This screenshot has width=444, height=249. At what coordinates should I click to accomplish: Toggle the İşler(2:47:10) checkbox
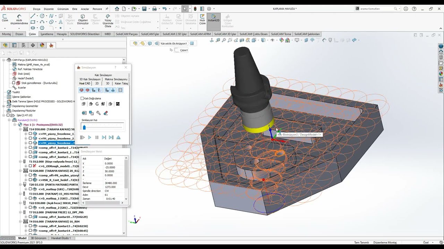[8, 115]
